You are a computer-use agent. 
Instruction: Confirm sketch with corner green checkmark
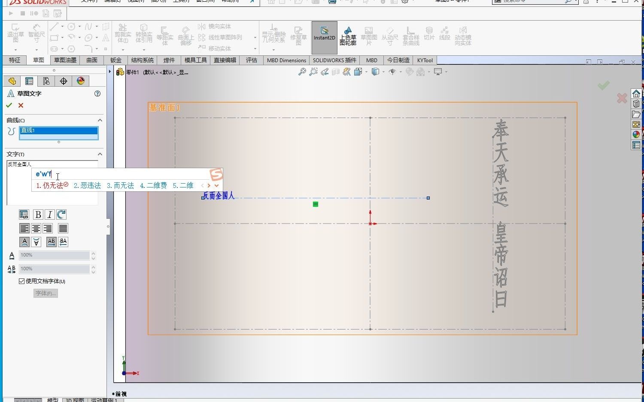[604, 85]
